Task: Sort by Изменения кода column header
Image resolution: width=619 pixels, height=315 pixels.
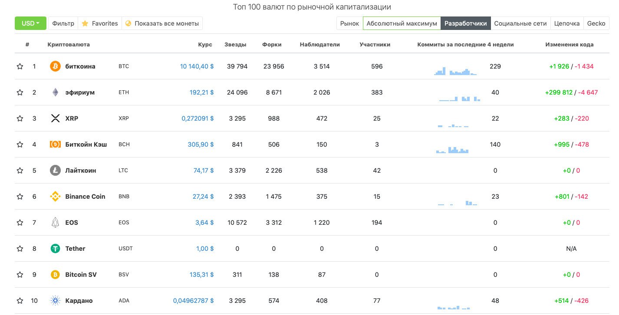Action: pyautogui.click(x=570, y=45)
